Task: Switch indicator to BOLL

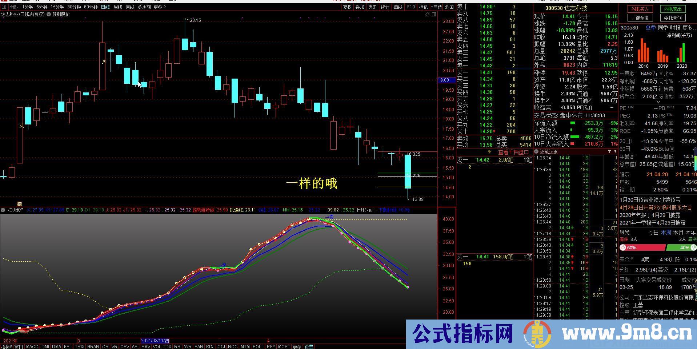Action: pos(258,346)
